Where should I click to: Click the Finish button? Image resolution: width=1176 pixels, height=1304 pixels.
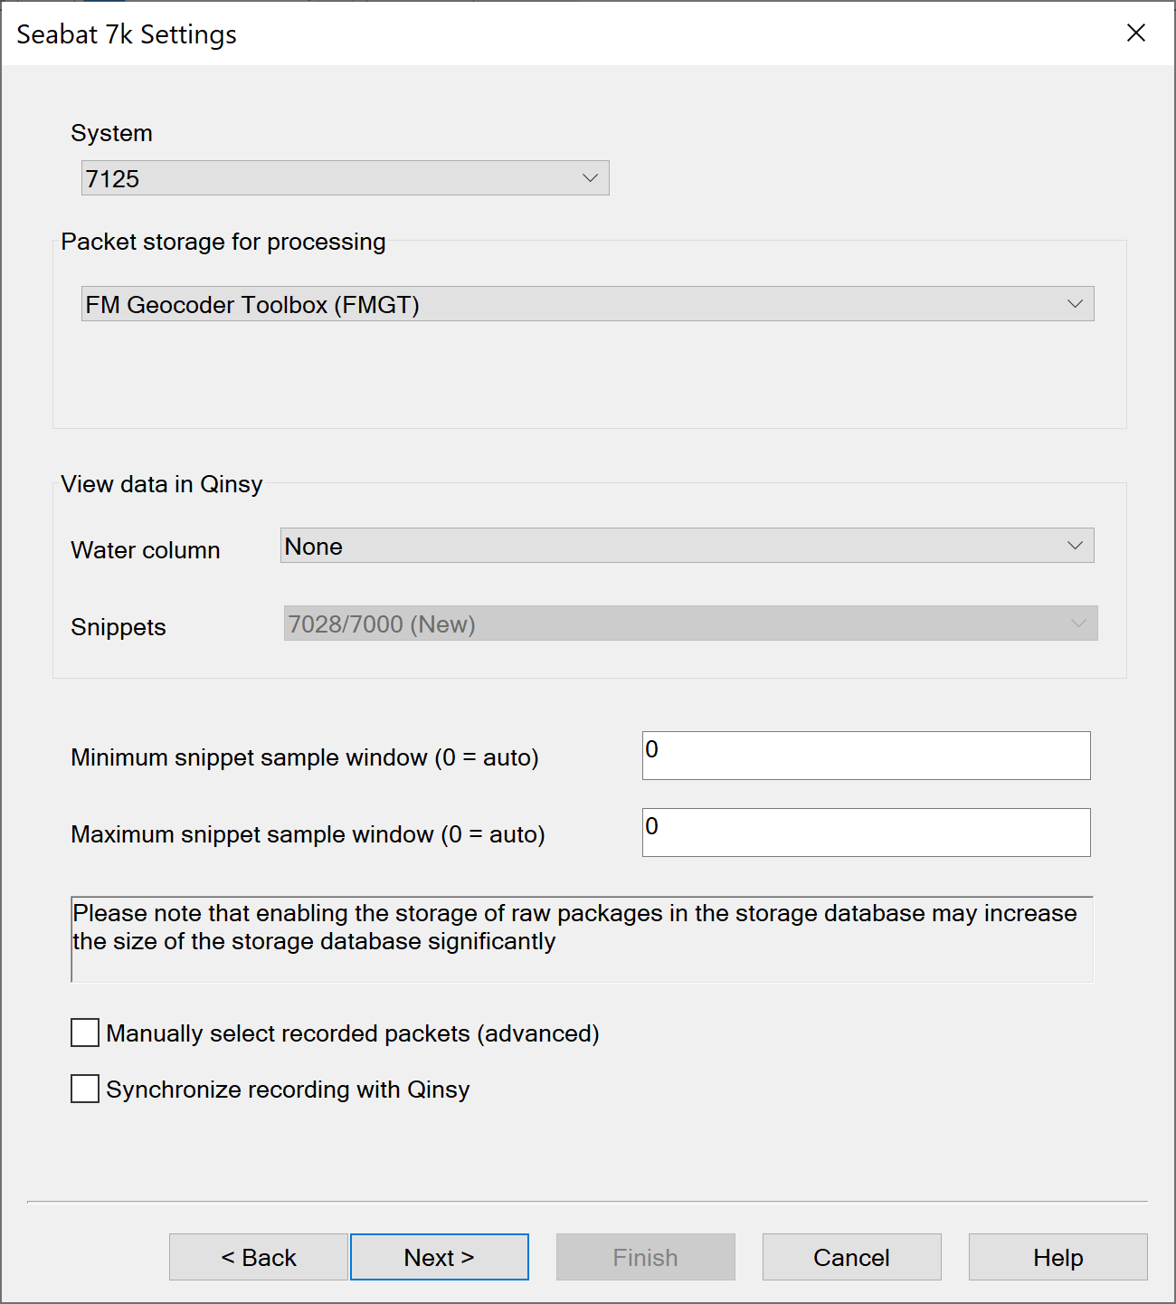pos(645,1257)
